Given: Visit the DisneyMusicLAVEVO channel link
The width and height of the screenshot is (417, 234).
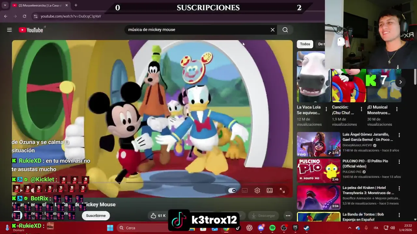Looking at the screenshot, I should click(x=357, y=145).
